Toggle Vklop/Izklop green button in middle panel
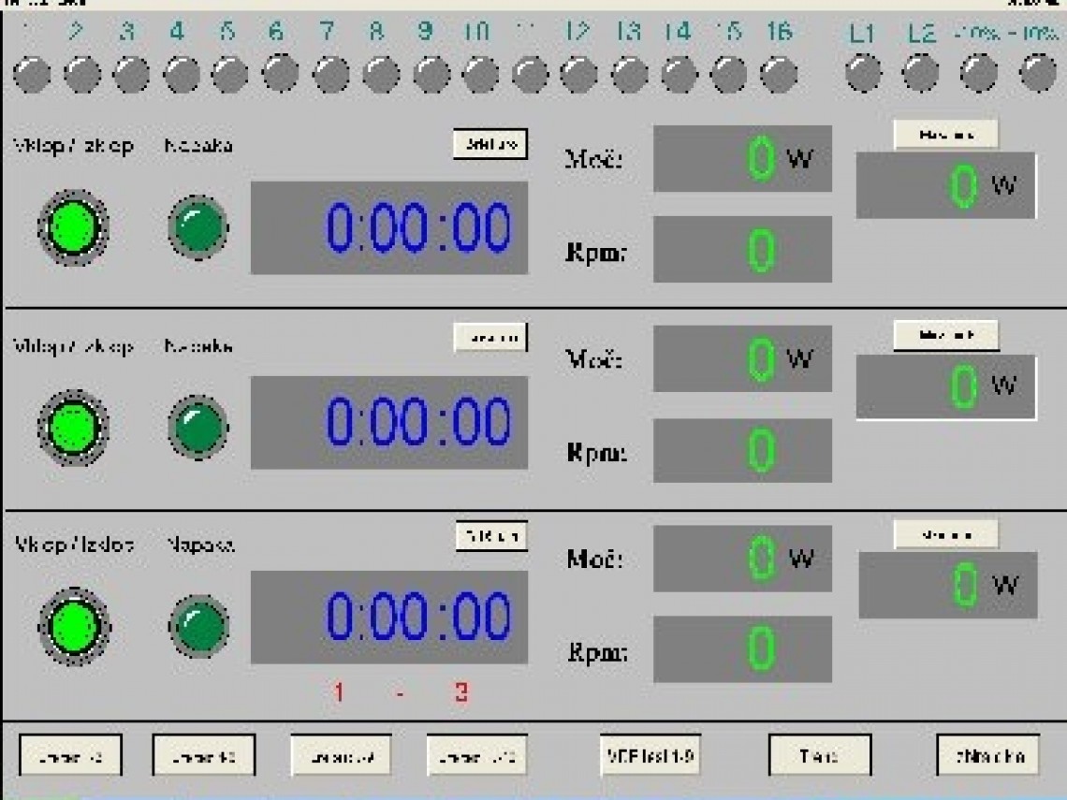The image size is (1067, 800). [73, 428]
